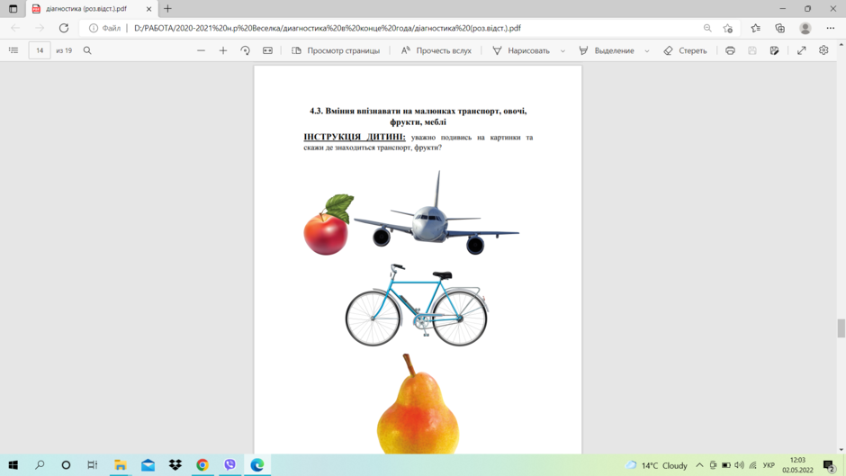
Task: Open Viber from the taskbar
Action: coord(229,464)
